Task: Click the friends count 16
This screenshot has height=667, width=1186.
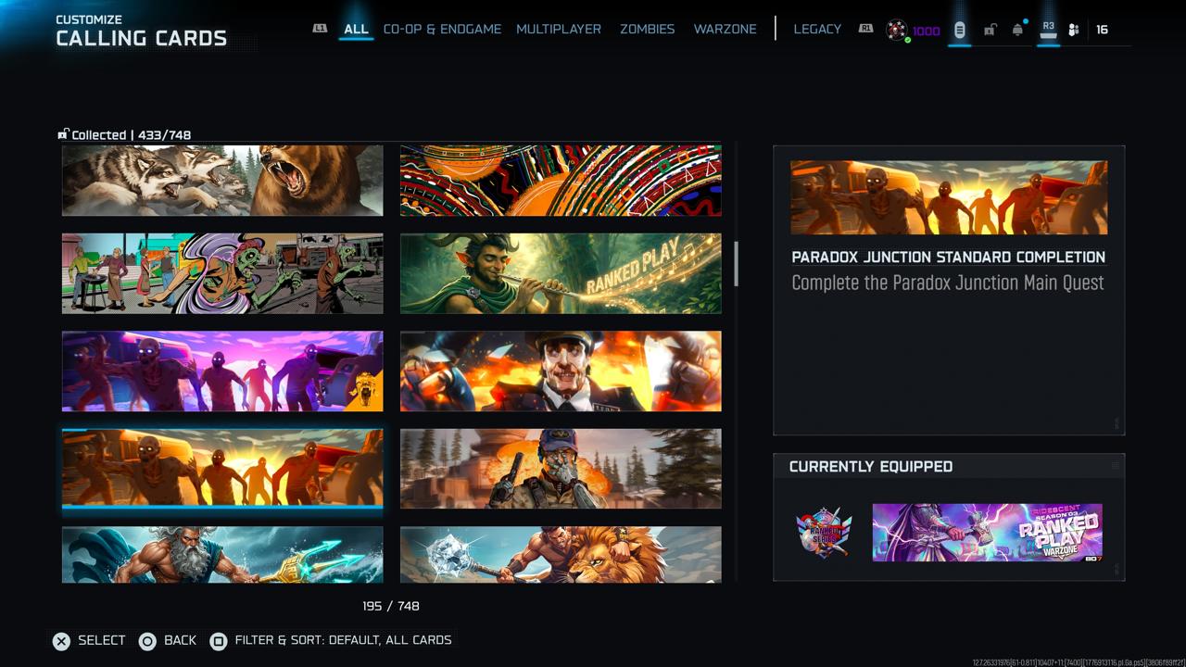Action: (1102, 30)
